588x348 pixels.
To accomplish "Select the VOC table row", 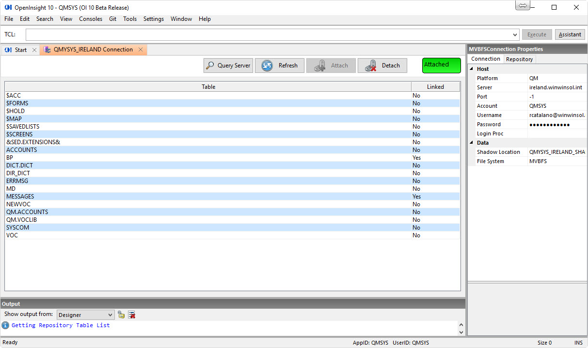I will (x=232, y=235).
